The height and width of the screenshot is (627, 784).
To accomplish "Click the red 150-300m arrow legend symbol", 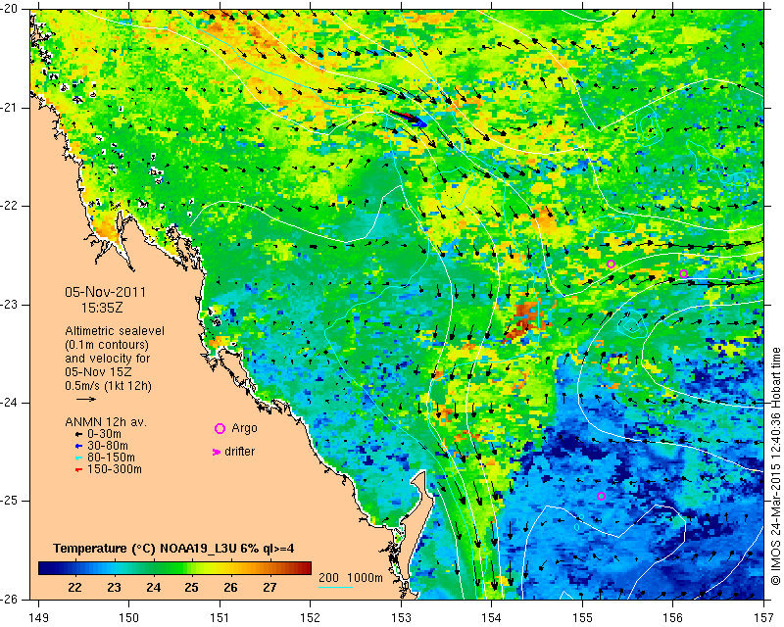I will coord(78,469).
